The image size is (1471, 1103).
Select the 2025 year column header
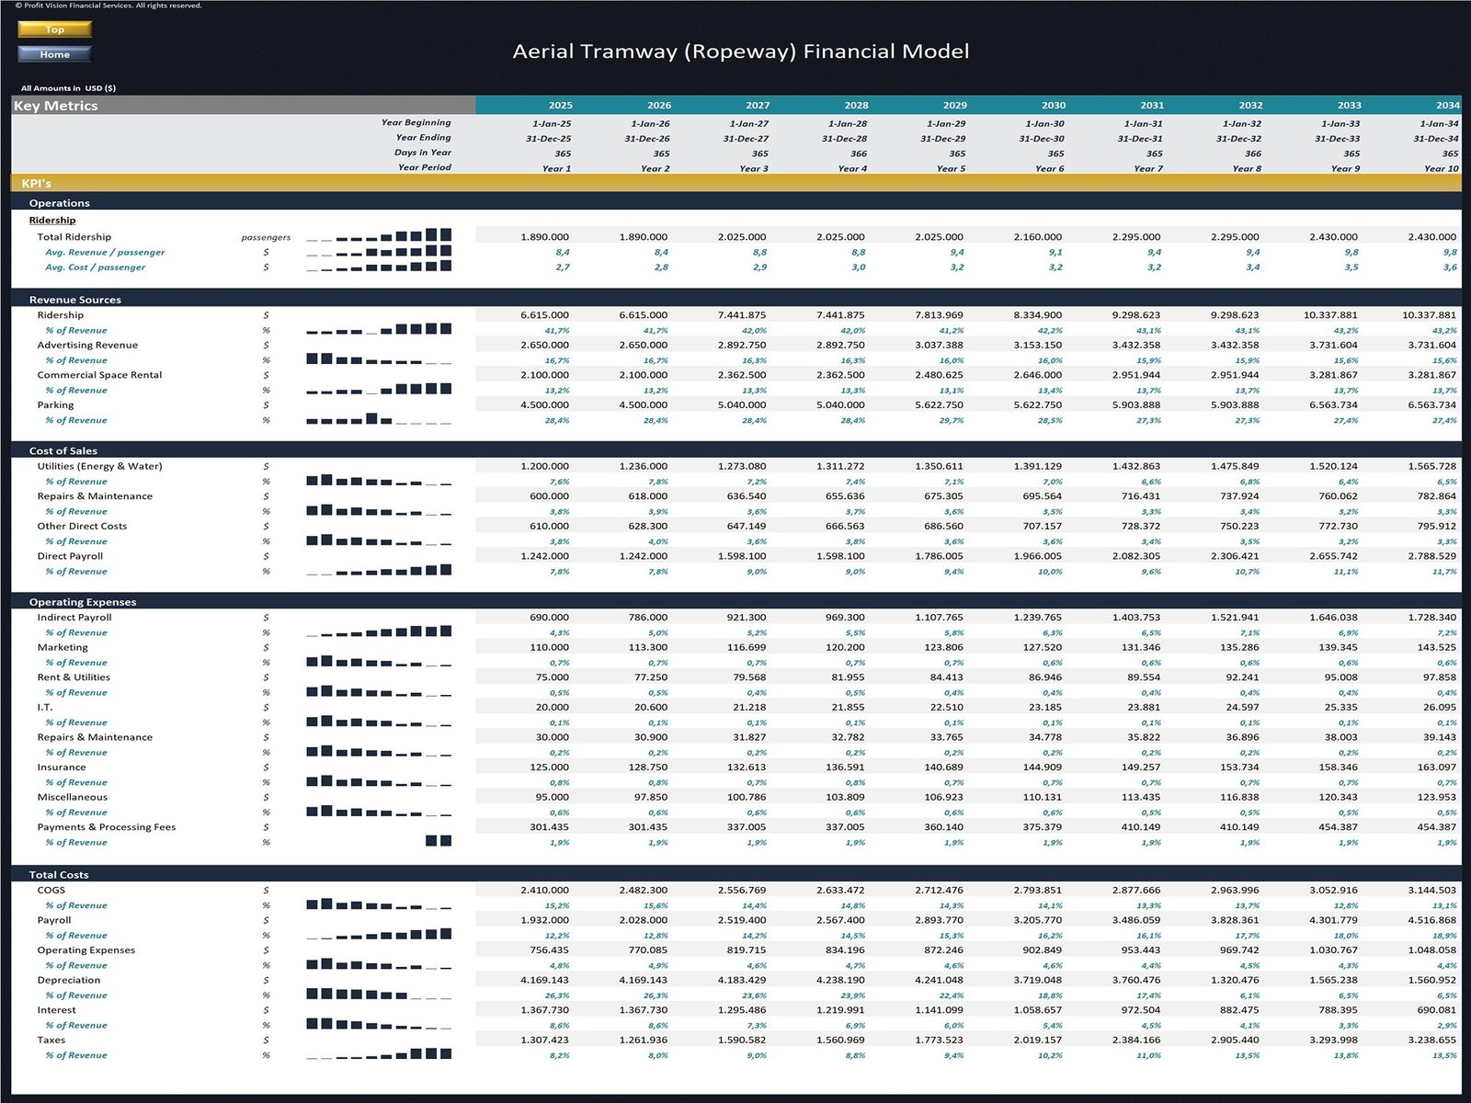point(560,105)
